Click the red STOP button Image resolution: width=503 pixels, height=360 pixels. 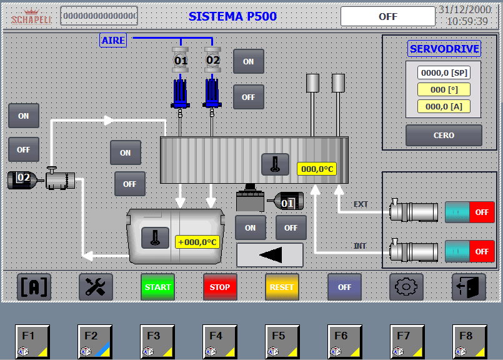pos(220,287)
